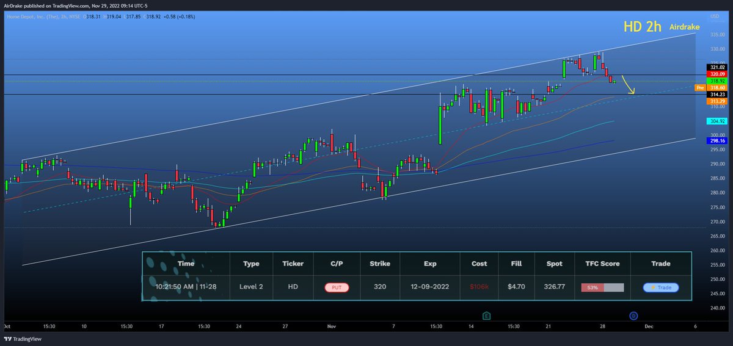733x346 pixels.
Task: Click the blue Trade button in the table
Action: tap(660, 287)
